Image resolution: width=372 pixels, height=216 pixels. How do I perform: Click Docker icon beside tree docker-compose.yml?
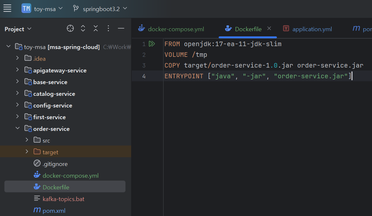coord(37,175)
